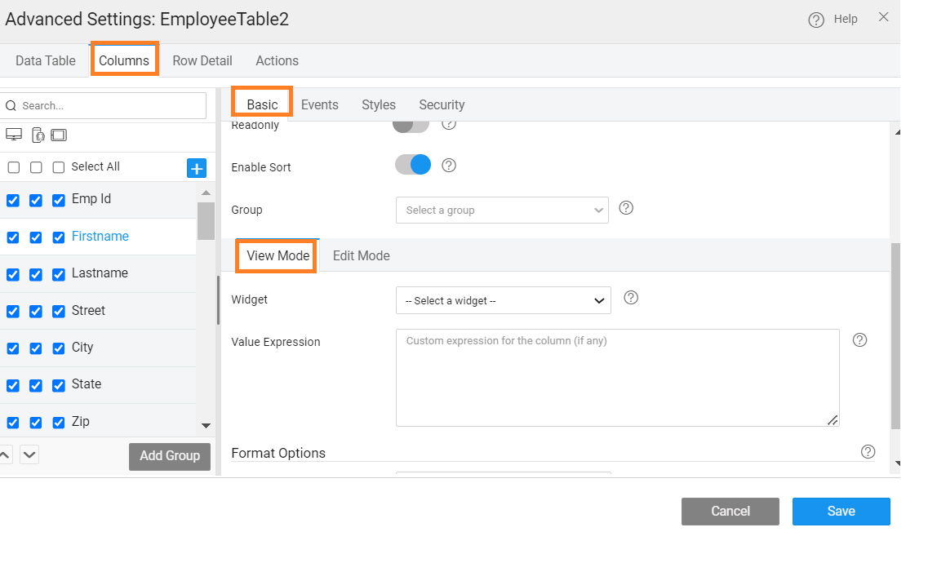Click the Add Group button

[170, 456]
